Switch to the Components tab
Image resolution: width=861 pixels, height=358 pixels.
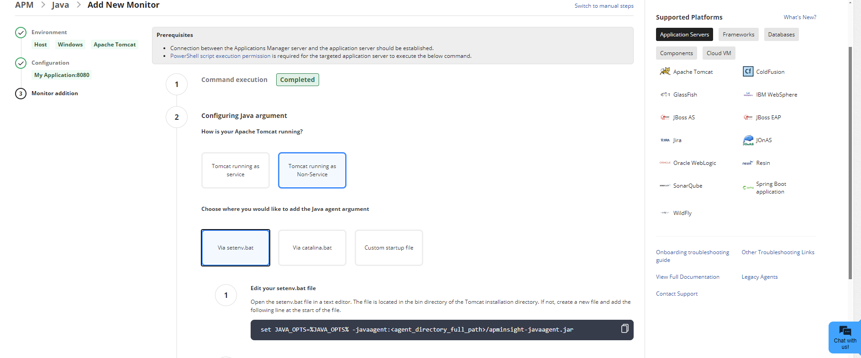click(x=676, y=53)
